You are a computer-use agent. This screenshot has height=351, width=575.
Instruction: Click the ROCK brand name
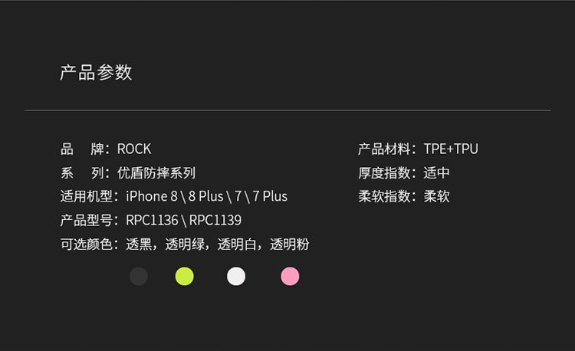point(134,149)
